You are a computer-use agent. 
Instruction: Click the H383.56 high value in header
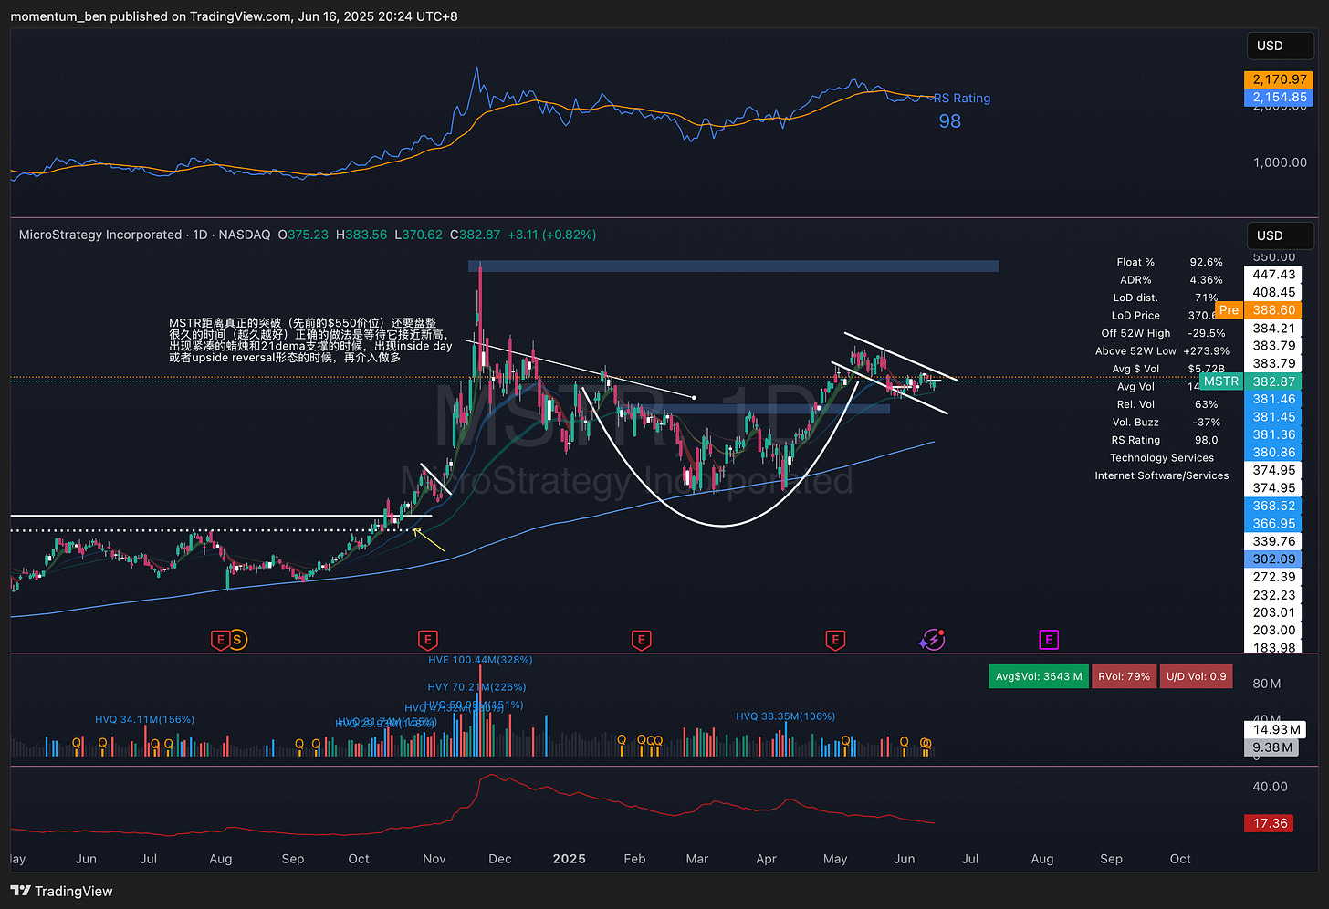(x=361, y=235)
